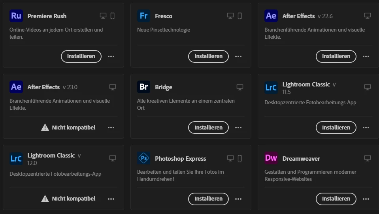Click the Lightroom Classic 12.0 icon
Viewport: 379px width, 214px height.
click(x=16, y=158)
